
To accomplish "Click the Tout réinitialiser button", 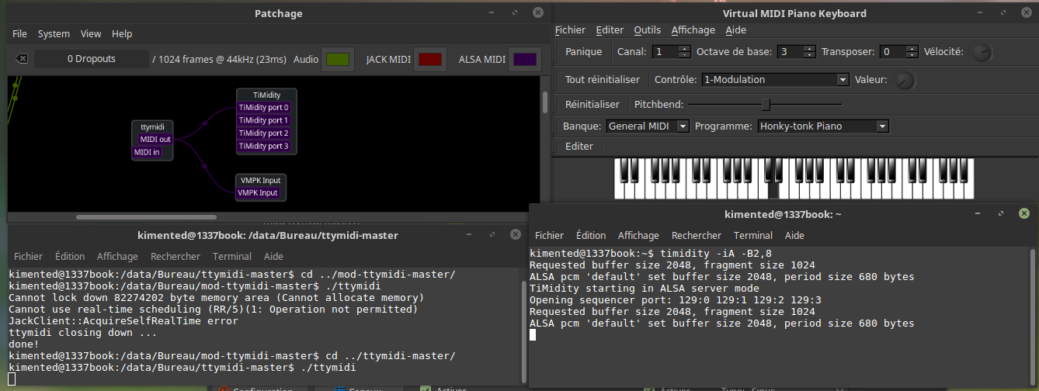I will 603,80.
